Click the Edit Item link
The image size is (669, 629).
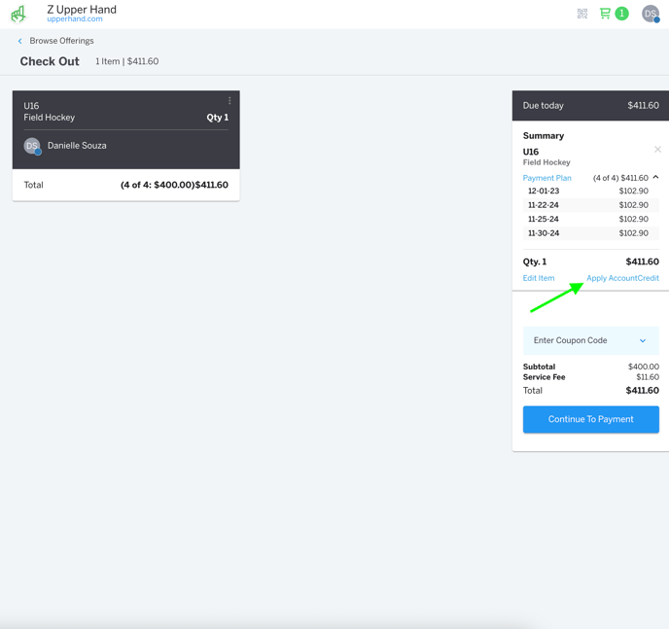point(539,278)
